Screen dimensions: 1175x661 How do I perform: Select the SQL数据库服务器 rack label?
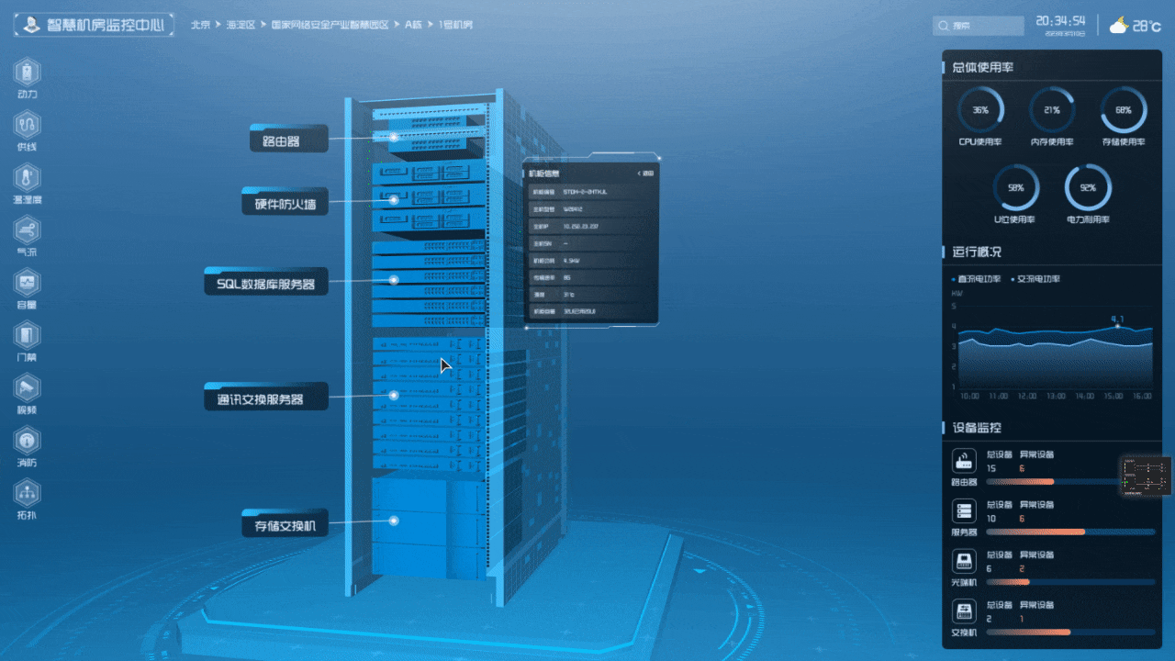265,283
